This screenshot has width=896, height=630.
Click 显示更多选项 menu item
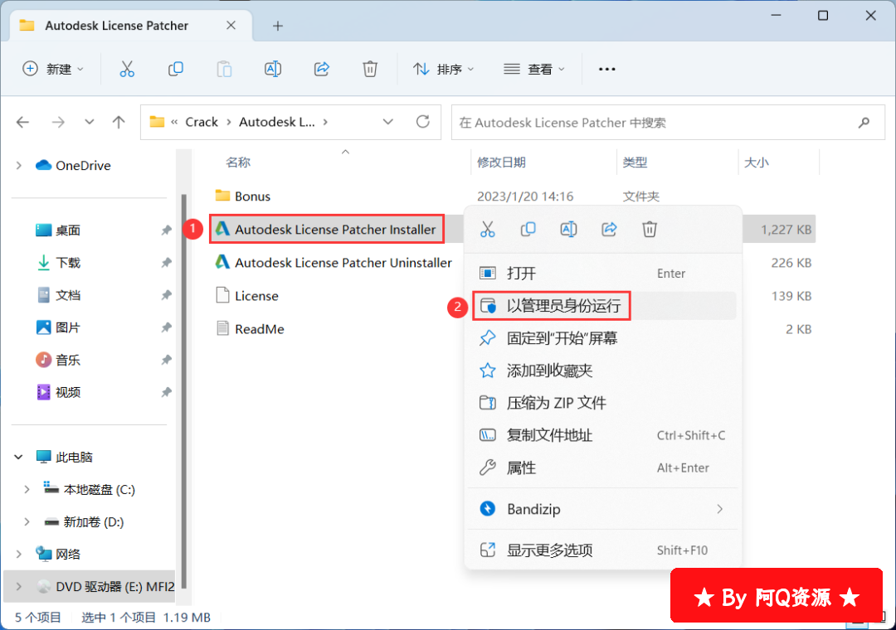click(x=602, y=550)
